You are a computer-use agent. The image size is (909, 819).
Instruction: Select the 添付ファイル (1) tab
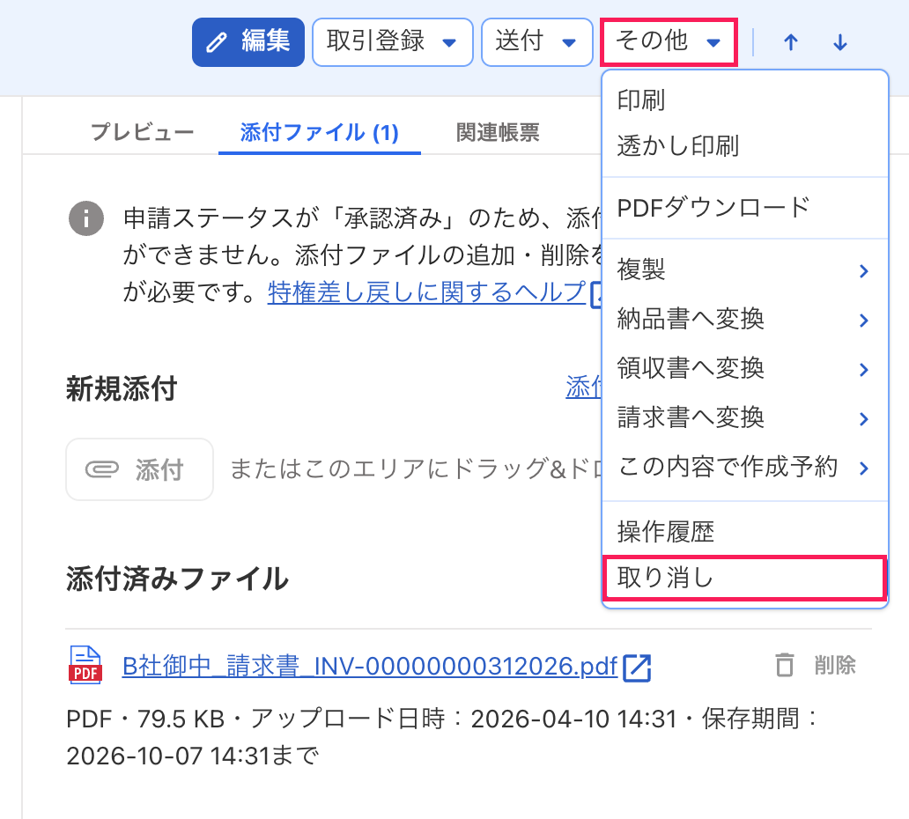point(320,132)
